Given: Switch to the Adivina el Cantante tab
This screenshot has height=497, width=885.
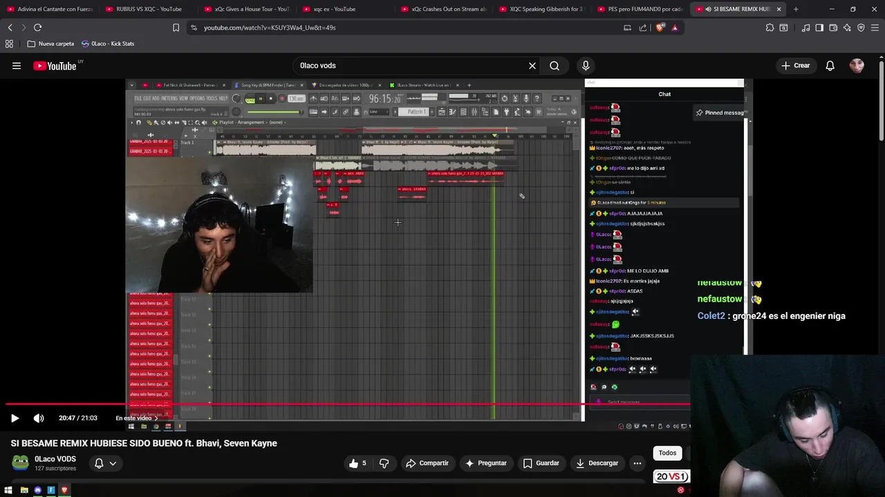Looking at the screenshot, I should click(x=49, y=9).
